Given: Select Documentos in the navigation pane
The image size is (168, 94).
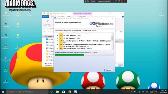Looking at the screenshot, I should 50,45.
